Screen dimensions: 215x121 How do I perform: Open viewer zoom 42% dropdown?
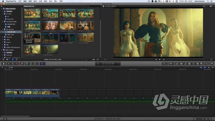pyautogui.click(x=205, y=6)
